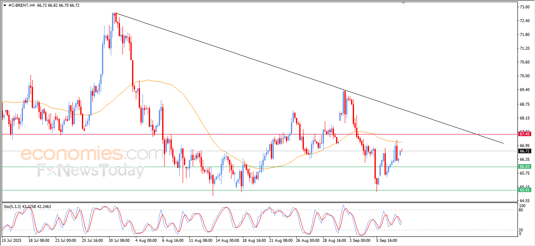Select the red 67.45 price level tag

click(525, 134)
